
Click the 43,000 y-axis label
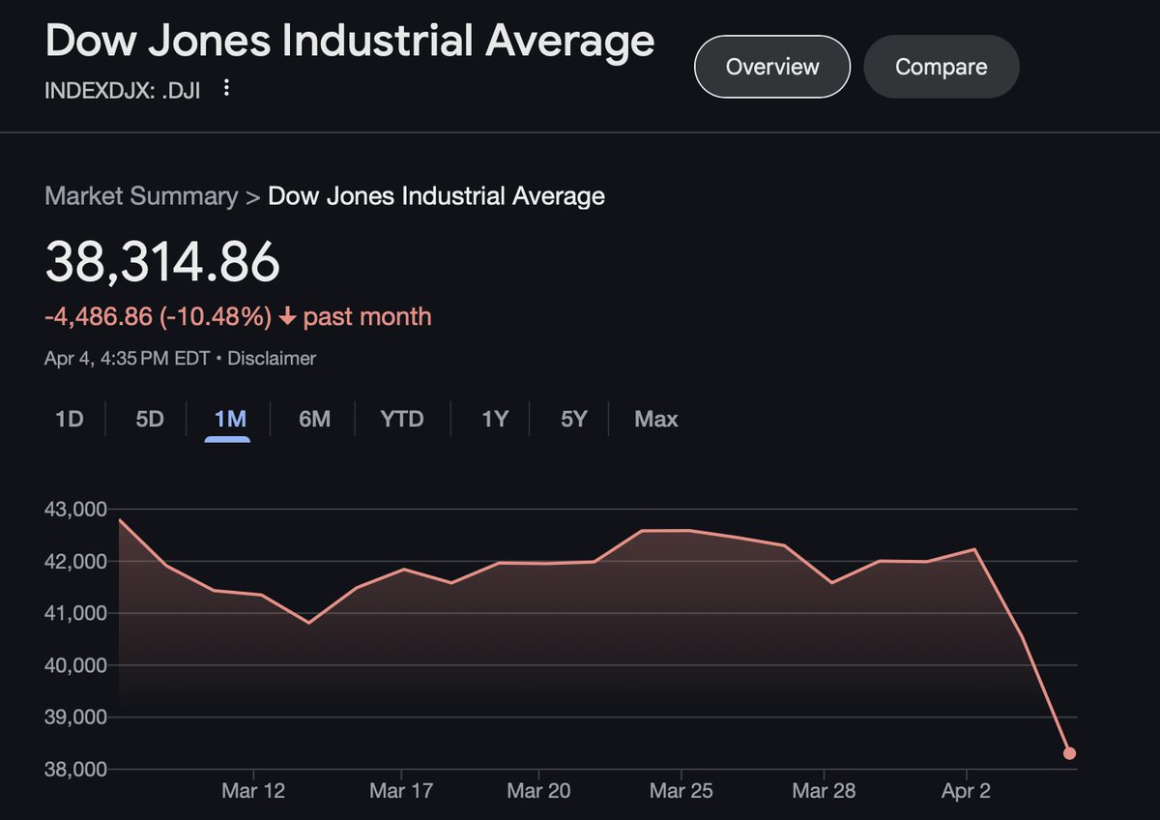[76, 510]
